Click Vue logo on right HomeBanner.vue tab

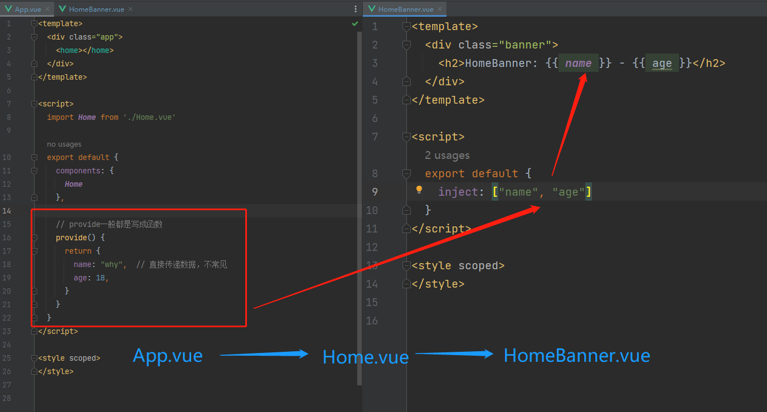pos(372,9)
